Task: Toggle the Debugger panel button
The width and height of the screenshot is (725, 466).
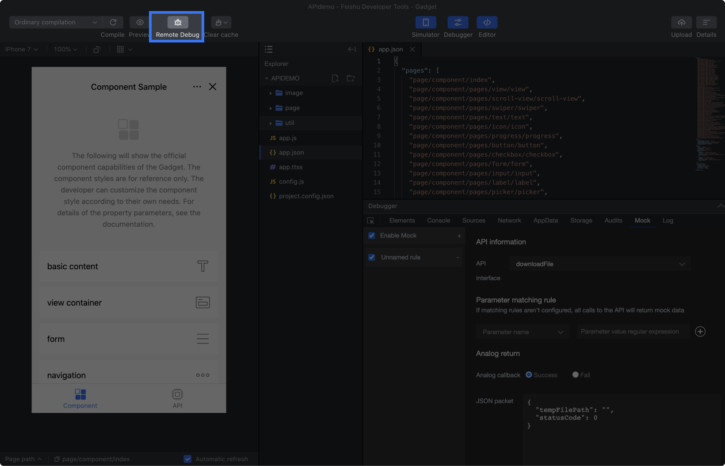Action: click(x=458, y=22)
